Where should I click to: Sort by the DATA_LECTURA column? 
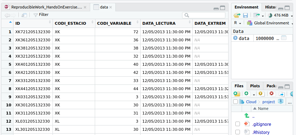166,23
